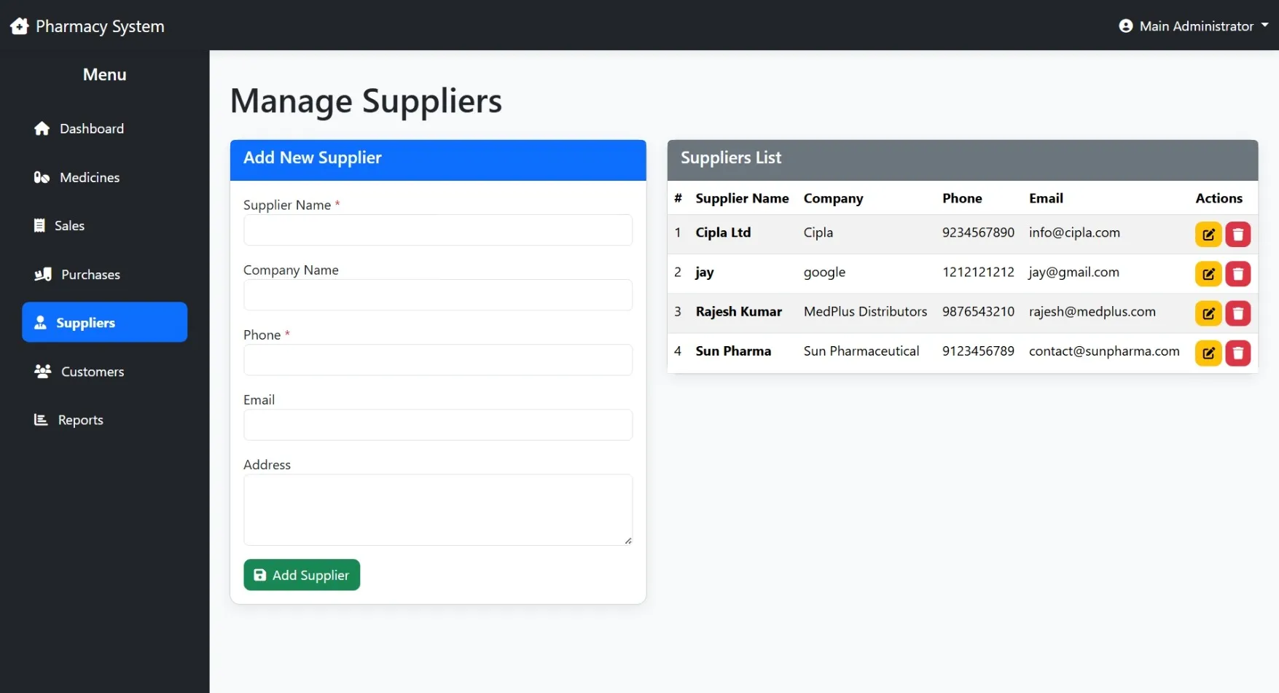Click the Customers group icon

pyautogui.click(x=42, y=371)
